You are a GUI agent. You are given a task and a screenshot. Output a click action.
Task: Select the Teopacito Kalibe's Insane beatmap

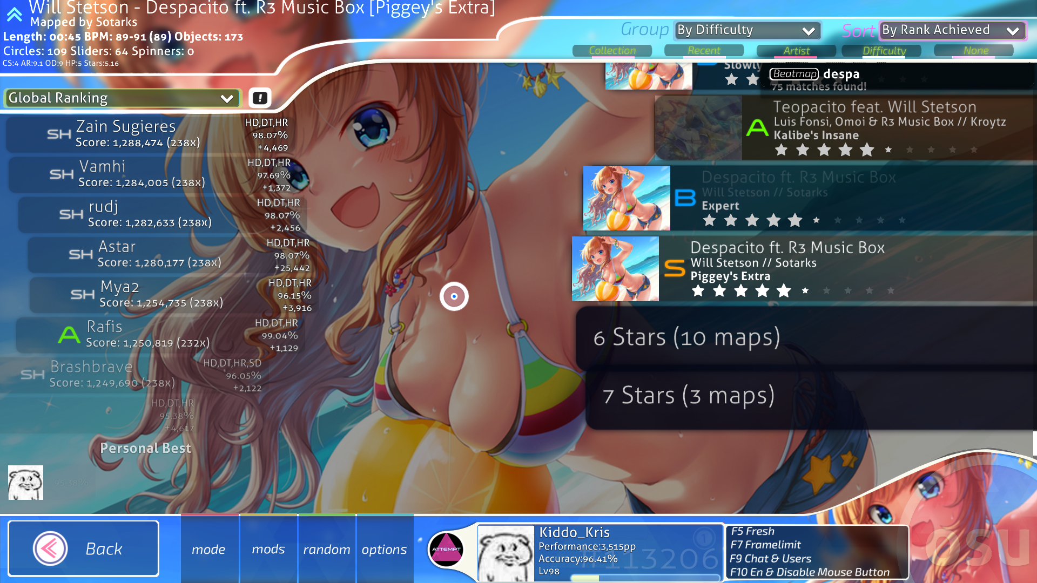point(846,128)
